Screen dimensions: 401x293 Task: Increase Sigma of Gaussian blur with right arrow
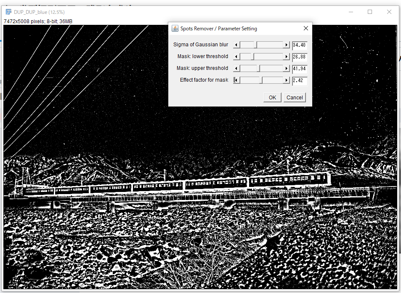(x=286, y=45)
